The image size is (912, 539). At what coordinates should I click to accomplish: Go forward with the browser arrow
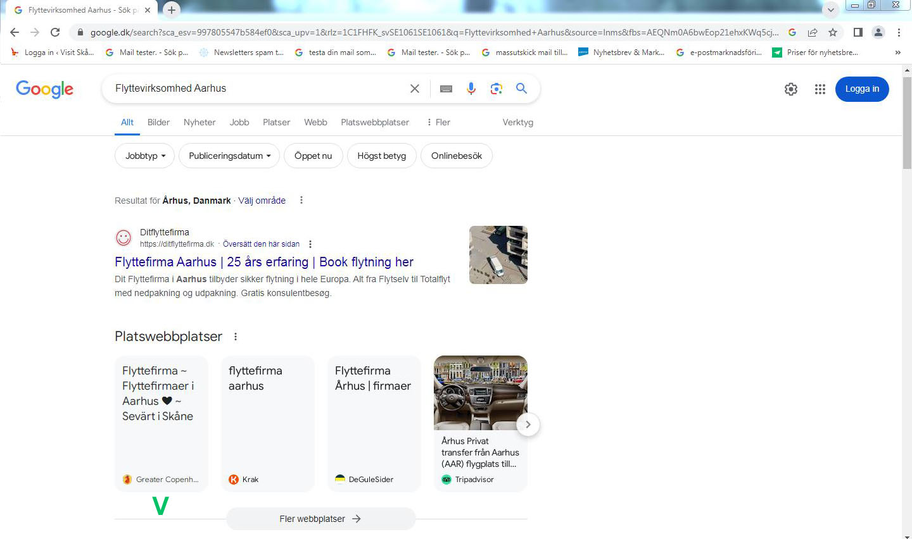[x=35, y=32]
